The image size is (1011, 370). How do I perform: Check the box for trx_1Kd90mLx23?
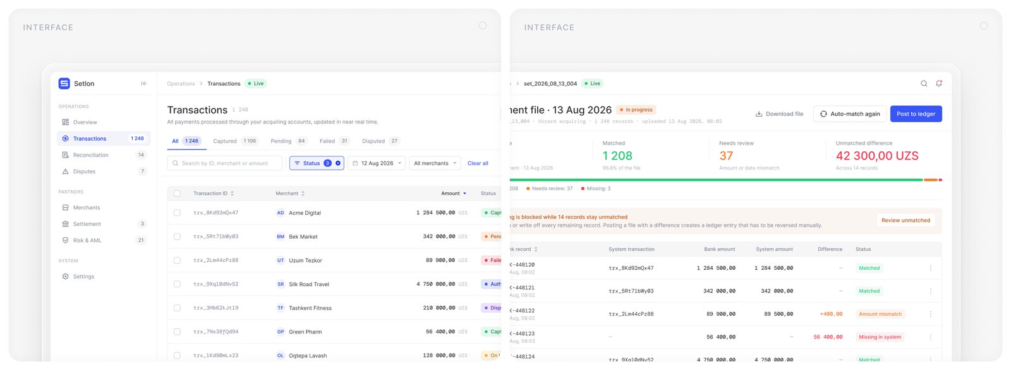pos(177,356)
